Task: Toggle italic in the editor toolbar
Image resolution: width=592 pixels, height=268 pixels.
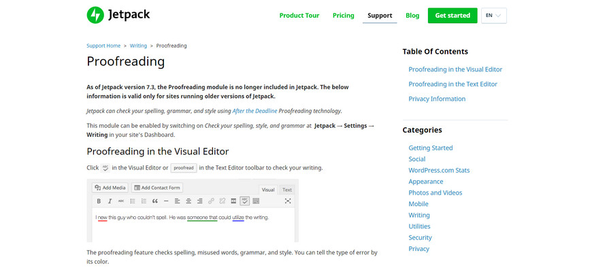Action: (x=110, y=201)
